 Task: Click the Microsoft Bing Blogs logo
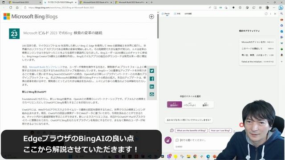pos(31,16)
